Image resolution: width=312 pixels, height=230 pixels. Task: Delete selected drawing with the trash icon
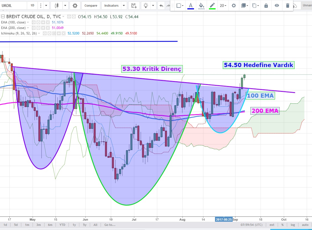tap(288, 6)
